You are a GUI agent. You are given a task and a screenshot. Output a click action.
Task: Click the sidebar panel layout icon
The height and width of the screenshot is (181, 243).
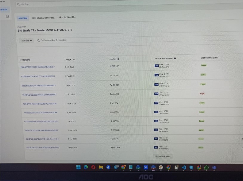point(7,16)
